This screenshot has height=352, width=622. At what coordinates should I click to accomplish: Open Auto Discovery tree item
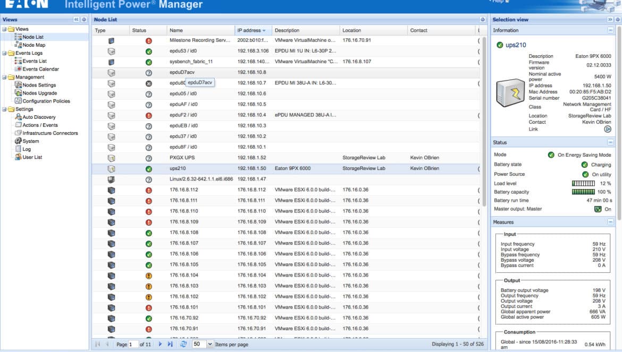39,117
